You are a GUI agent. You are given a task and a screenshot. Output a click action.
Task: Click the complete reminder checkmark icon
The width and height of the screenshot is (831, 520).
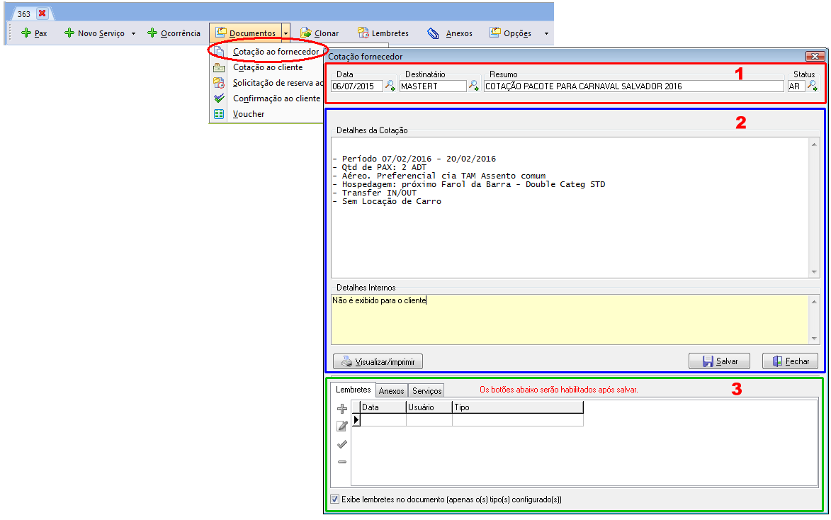342,444
